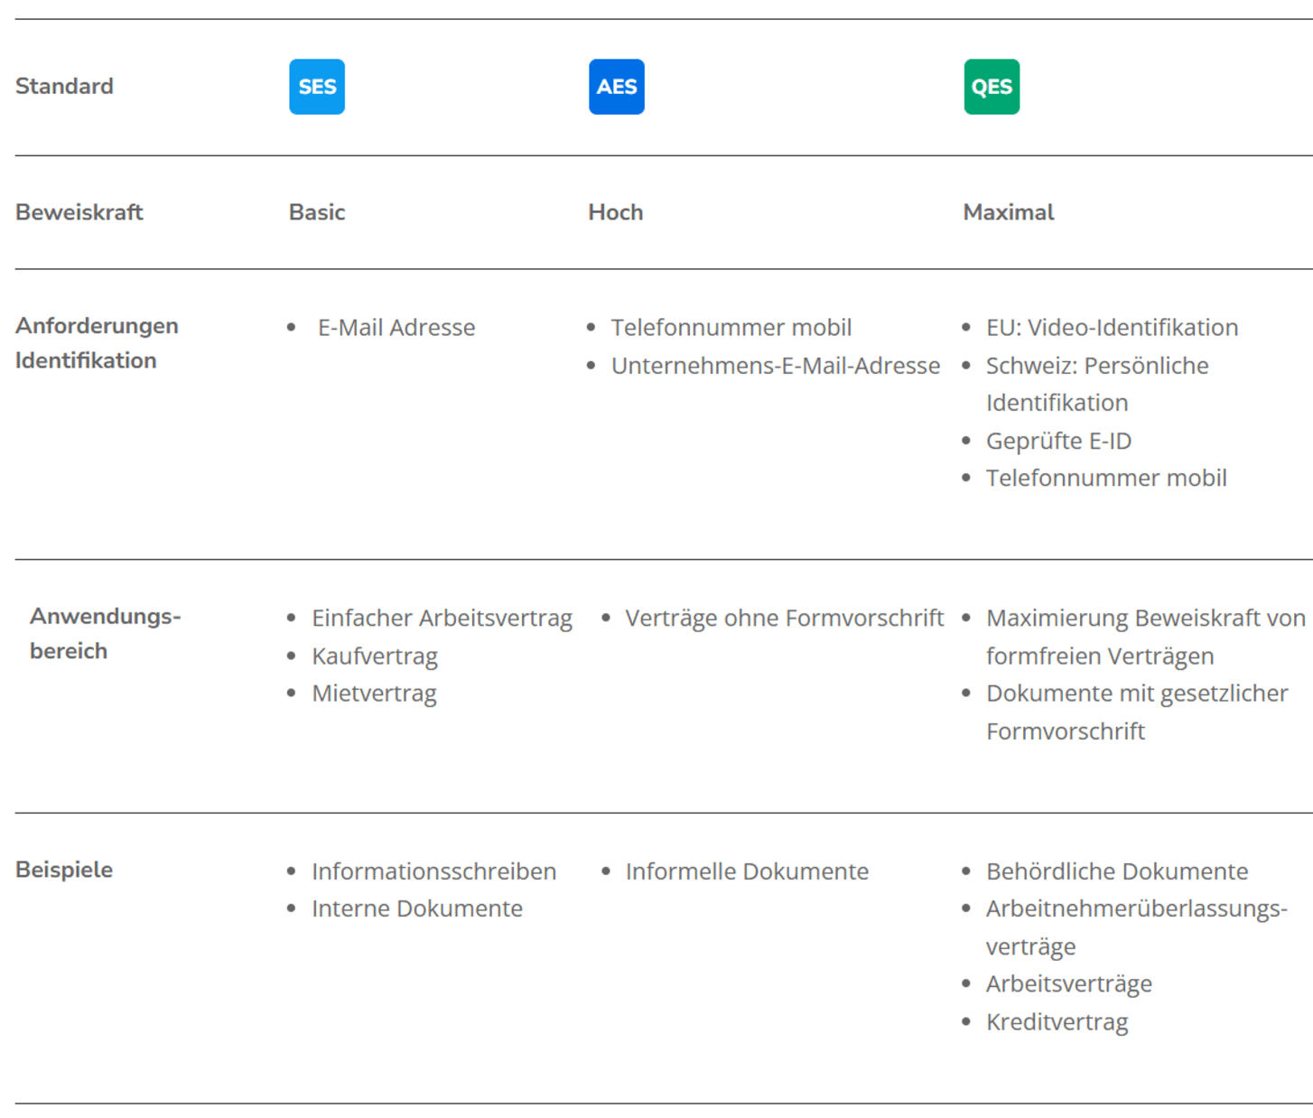Click the "EU: Video-Identifikation" entry
Screen dimensions: 1313x1118
(1111, 328)
